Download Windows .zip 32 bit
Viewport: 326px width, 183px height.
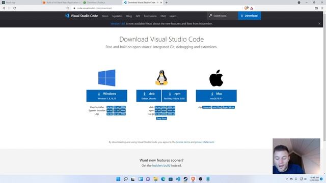pyautogui.click(x=117, y=114)
